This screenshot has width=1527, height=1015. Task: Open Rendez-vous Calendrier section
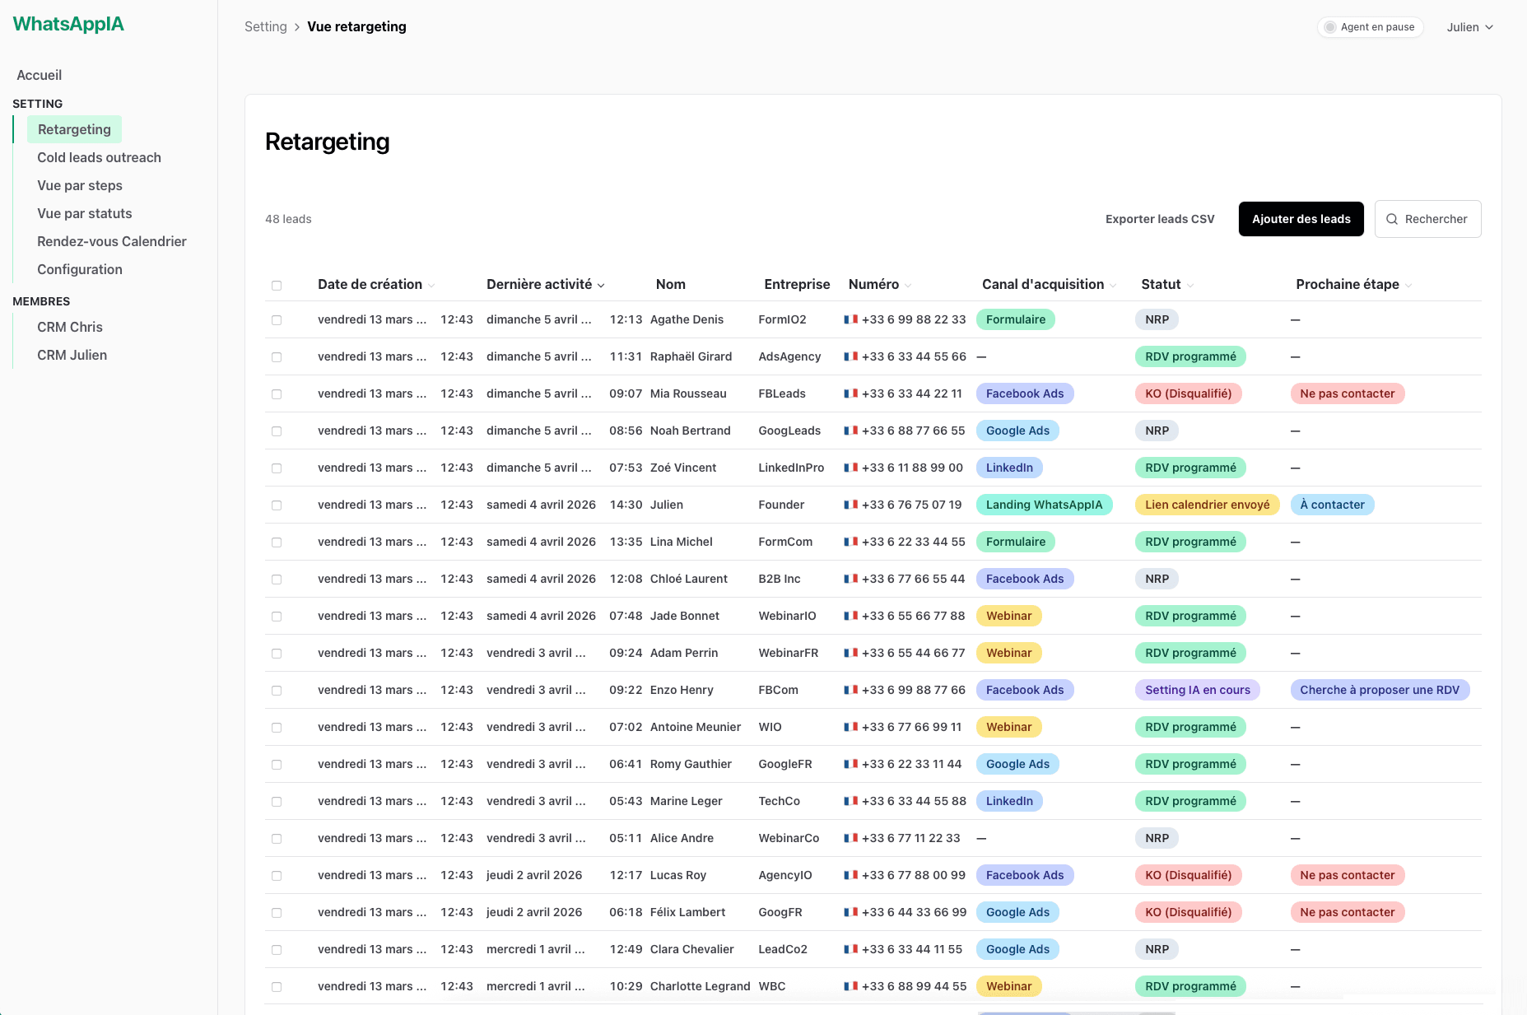[111, 241]
